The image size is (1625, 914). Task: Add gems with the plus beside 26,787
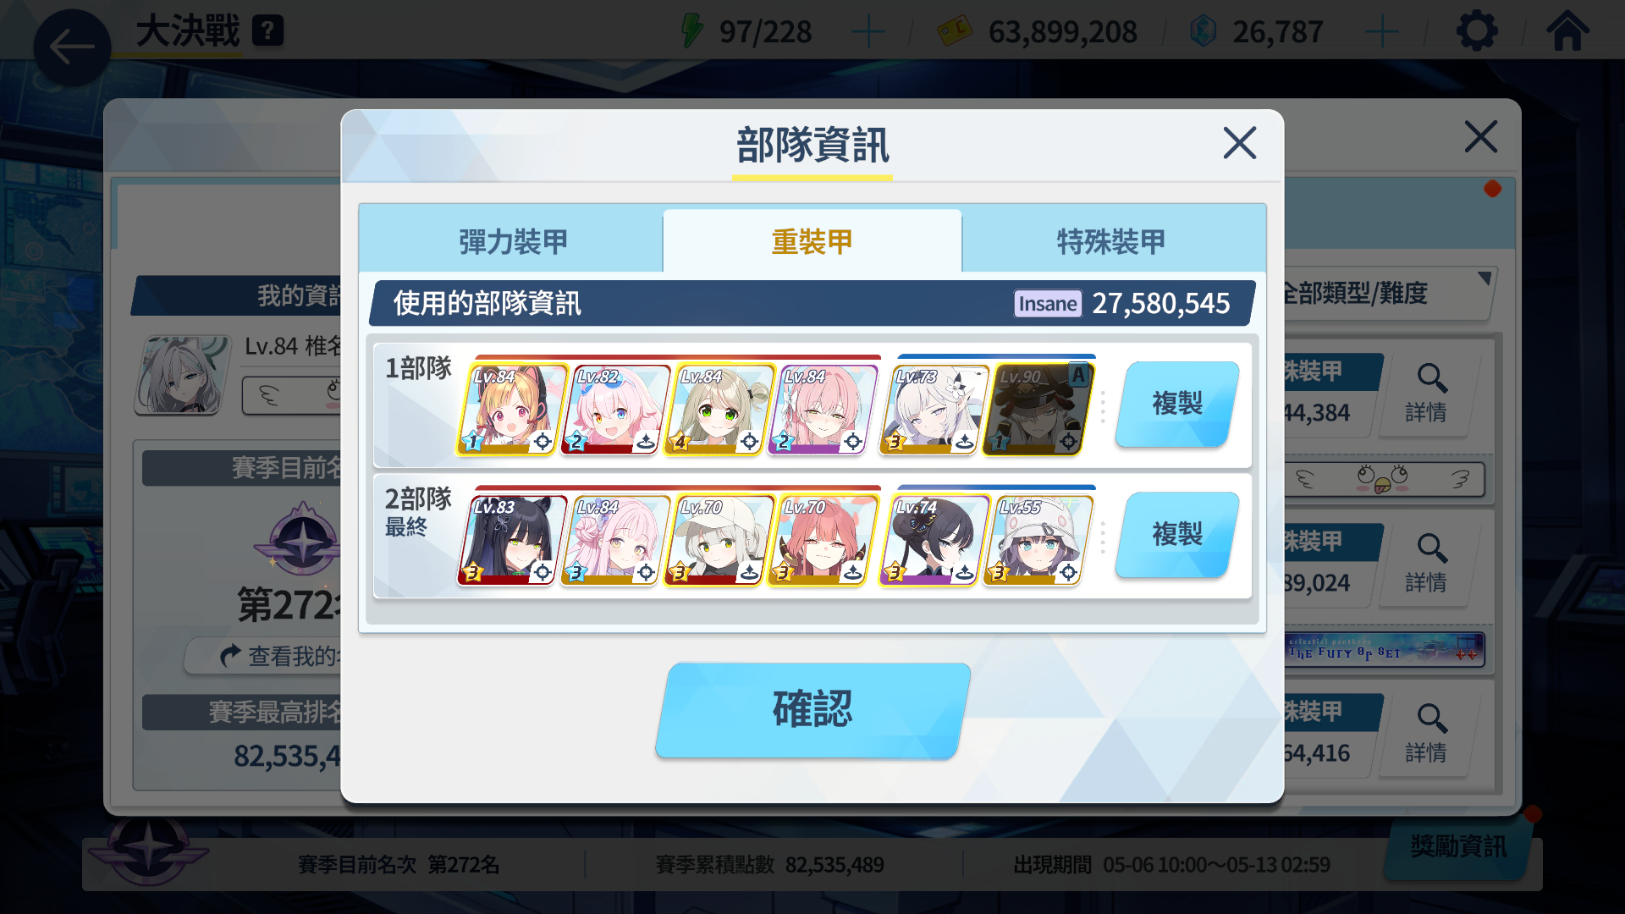tap(1381, 32)
